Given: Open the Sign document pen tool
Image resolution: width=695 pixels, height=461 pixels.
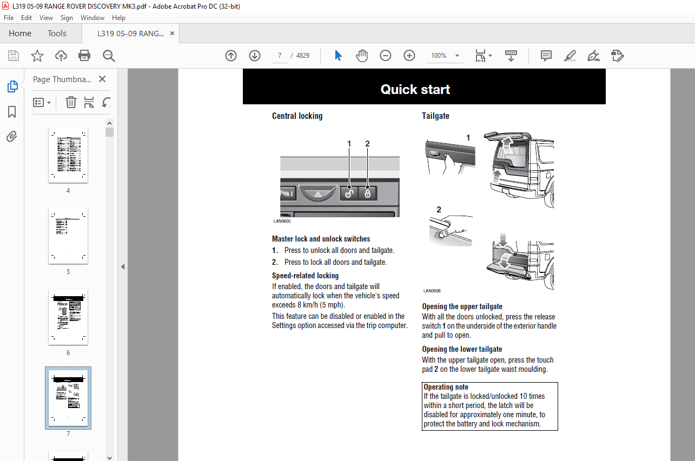Looking at the screenshot, I should tap(594, 56).
